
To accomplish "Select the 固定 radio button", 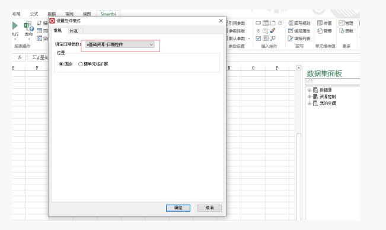I will tap(61, 64).
